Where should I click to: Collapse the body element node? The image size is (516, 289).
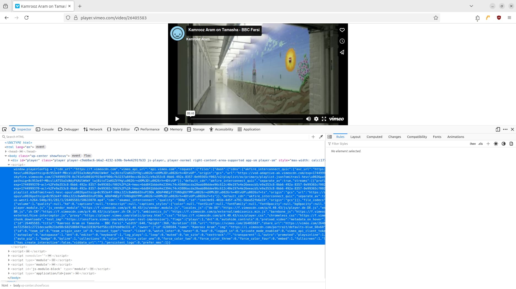click(x=6, y=156)
